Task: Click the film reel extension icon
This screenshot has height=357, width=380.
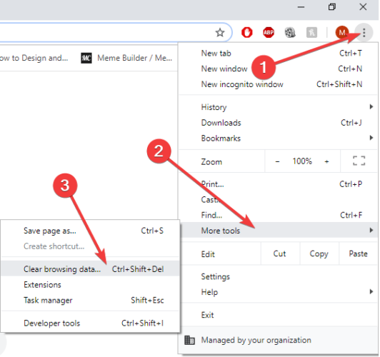Action: click(x=290, y=32)
